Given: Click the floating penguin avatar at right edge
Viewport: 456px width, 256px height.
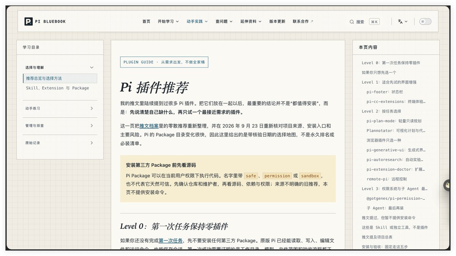Looking at the screenshot, I should pyautogui.click(x=447, y=185).
